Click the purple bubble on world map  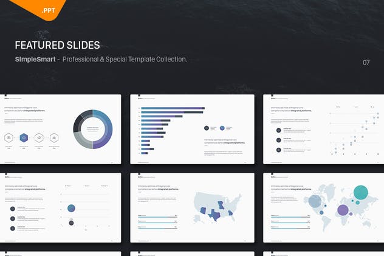[343, 210]
